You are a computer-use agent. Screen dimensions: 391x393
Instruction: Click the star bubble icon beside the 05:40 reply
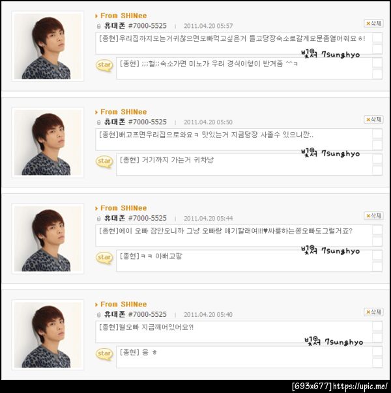(104, 354)
